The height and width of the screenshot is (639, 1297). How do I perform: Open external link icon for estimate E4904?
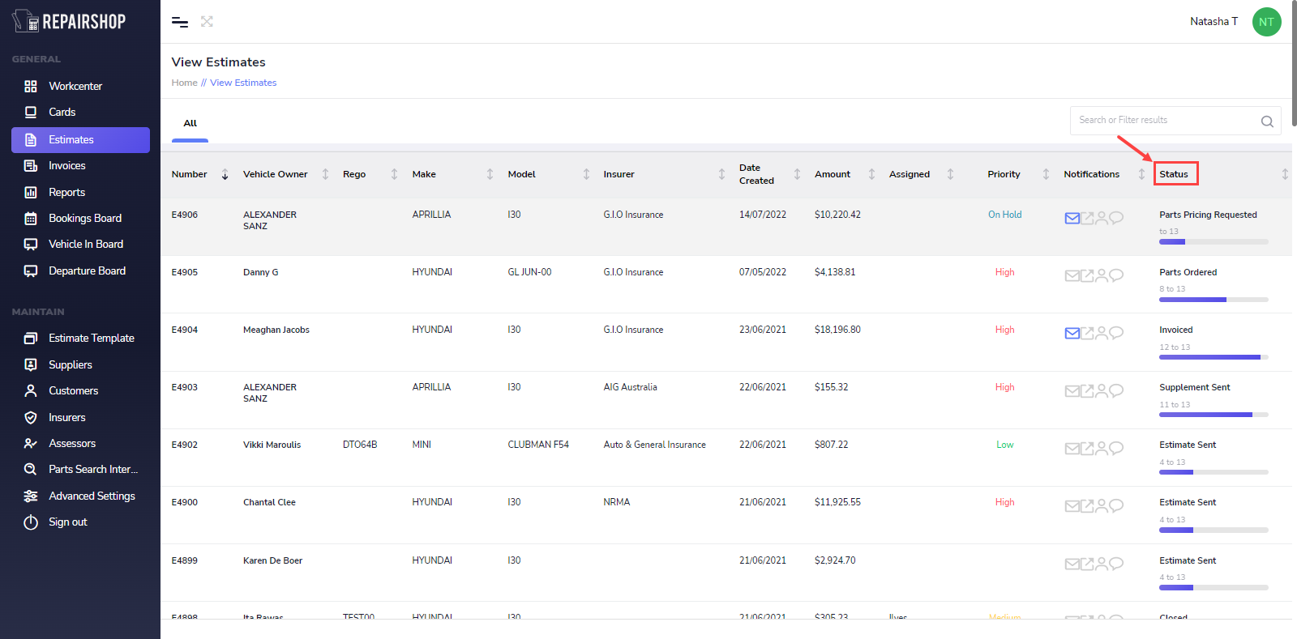1087,333
